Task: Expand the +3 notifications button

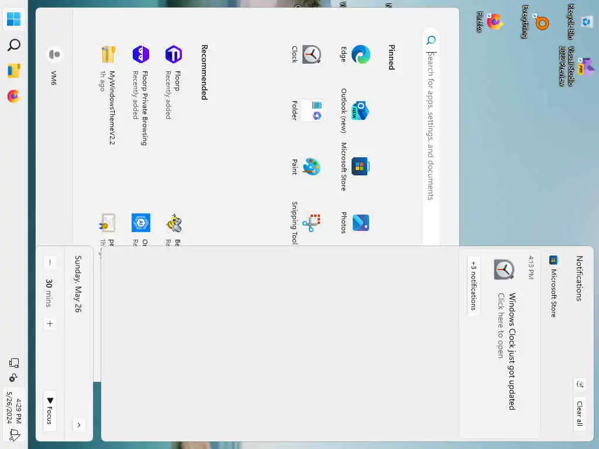Action: coord(473,285)
